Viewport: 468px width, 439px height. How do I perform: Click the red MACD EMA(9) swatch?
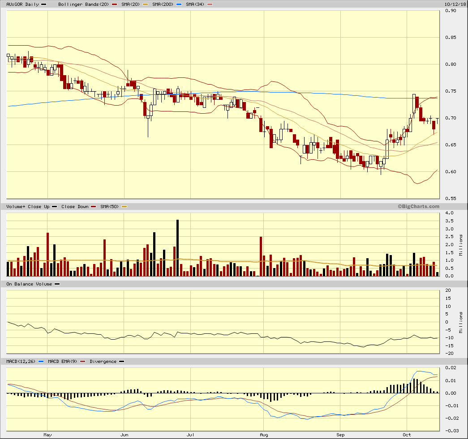coord(83,362)
